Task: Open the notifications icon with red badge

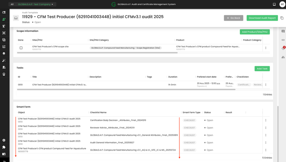Action: pyautogui.click(x=283, y=48)
